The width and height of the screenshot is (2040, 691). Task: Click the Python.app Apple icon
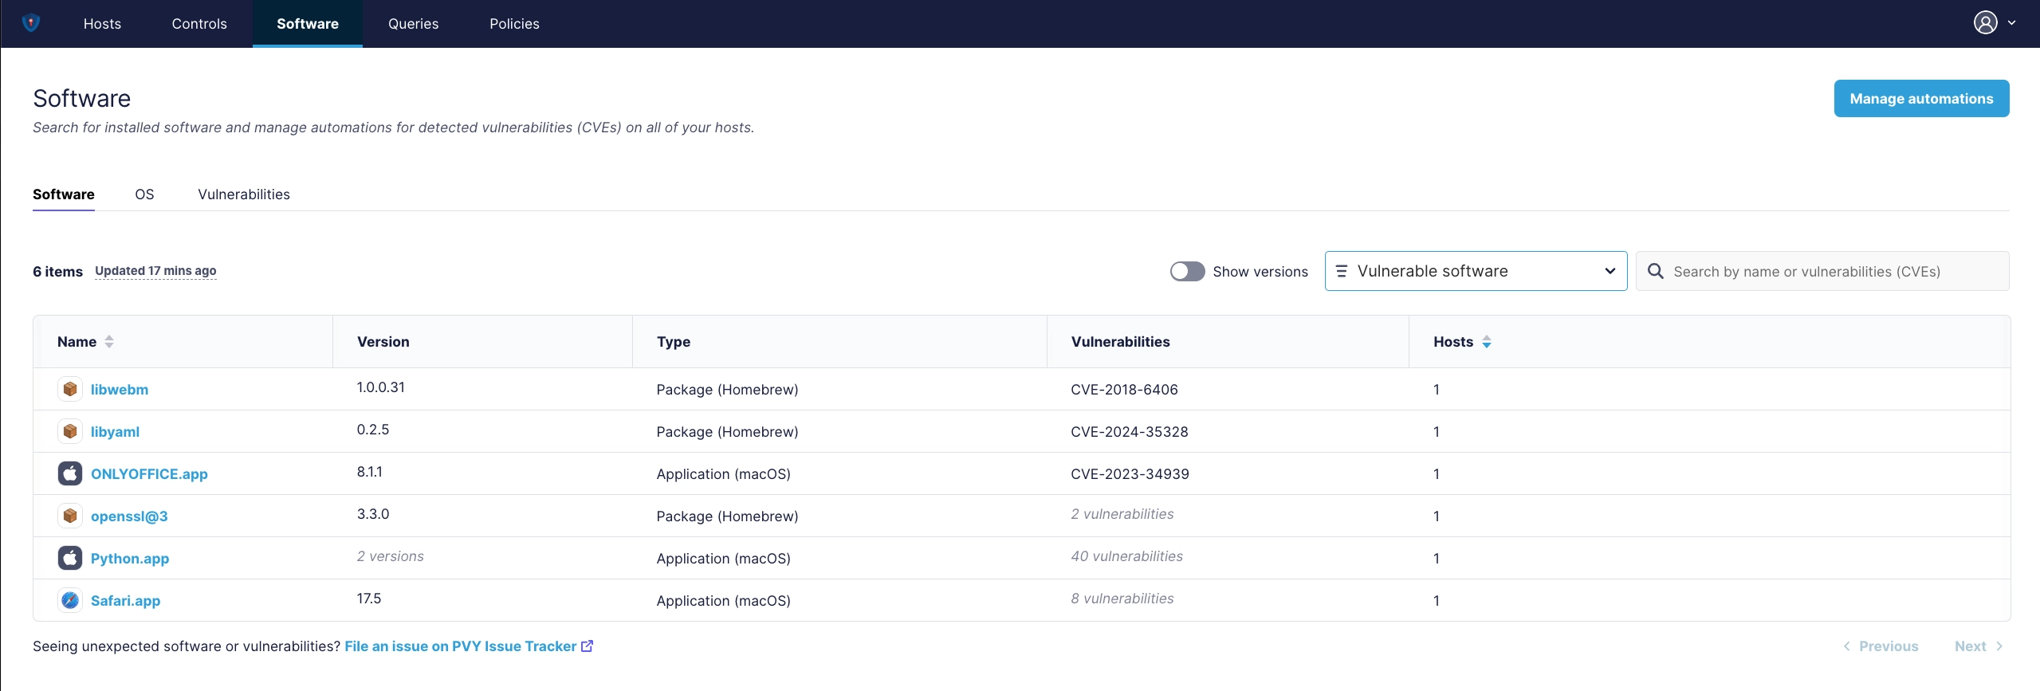[70, 558]
